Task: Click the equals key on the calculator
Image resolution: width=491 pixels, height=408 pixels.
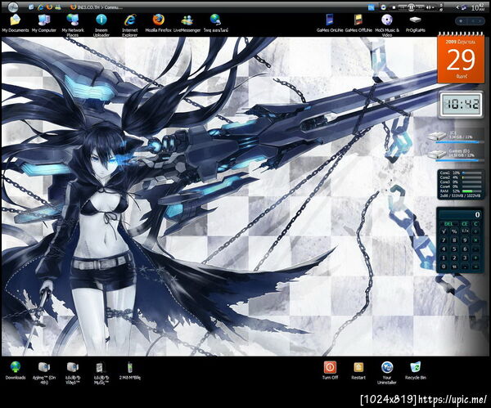Action: [x=475, y=267]
